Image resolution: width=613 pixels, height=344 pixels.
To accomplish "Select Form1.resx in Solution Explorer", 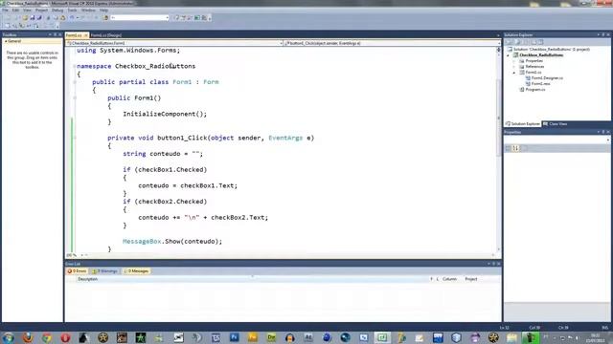I will coord(540,84).
